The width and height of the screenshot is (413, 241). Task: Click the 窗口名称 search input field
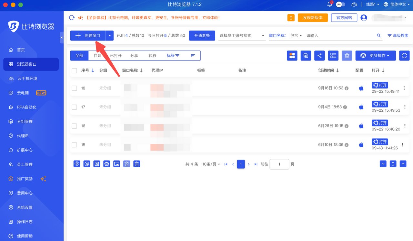[x=340, y=36]
